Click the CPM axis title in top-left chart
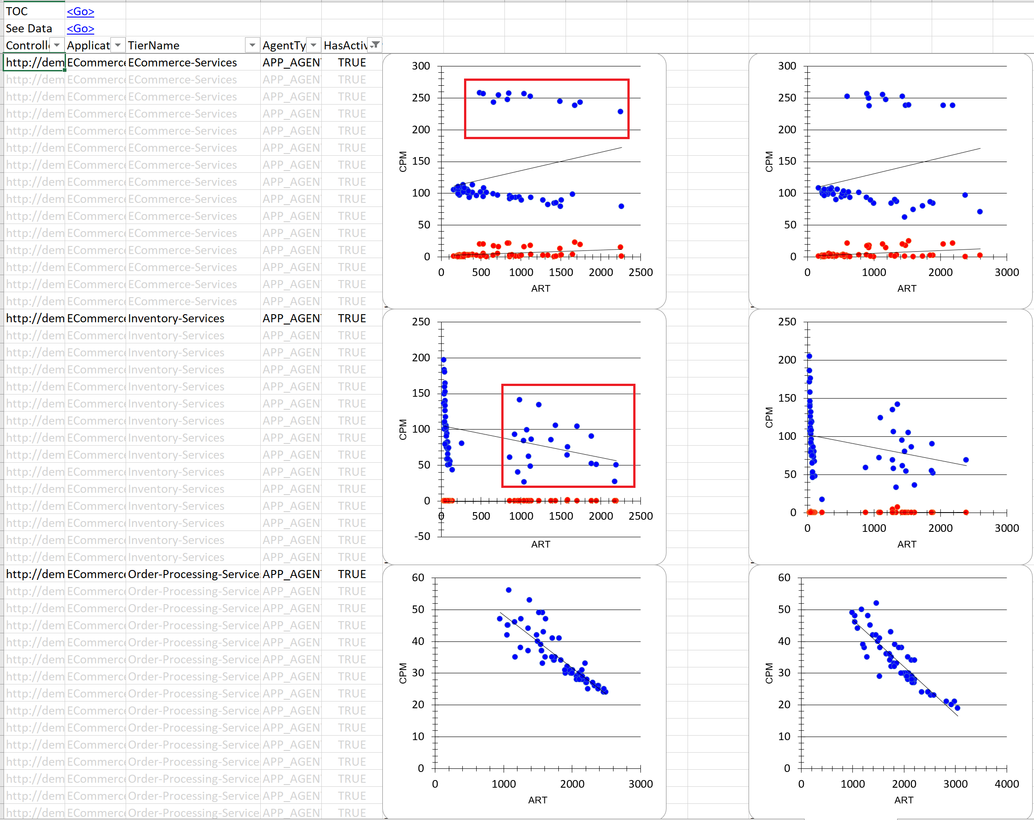Image resolution: width=1034 pixels, height=820 pixels. click(x=403, y=162)
